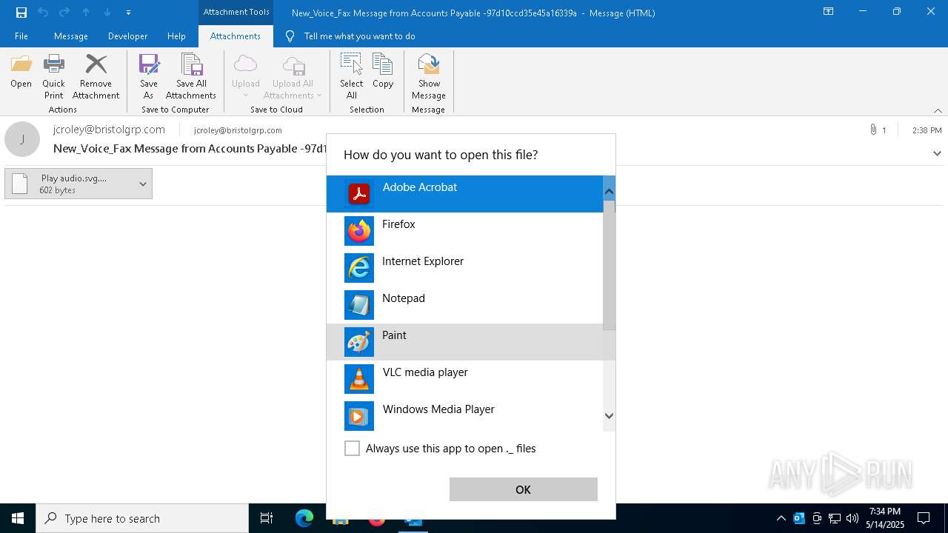Switch to the Developer tab
948x533 pixels.
tap(127, 36)
